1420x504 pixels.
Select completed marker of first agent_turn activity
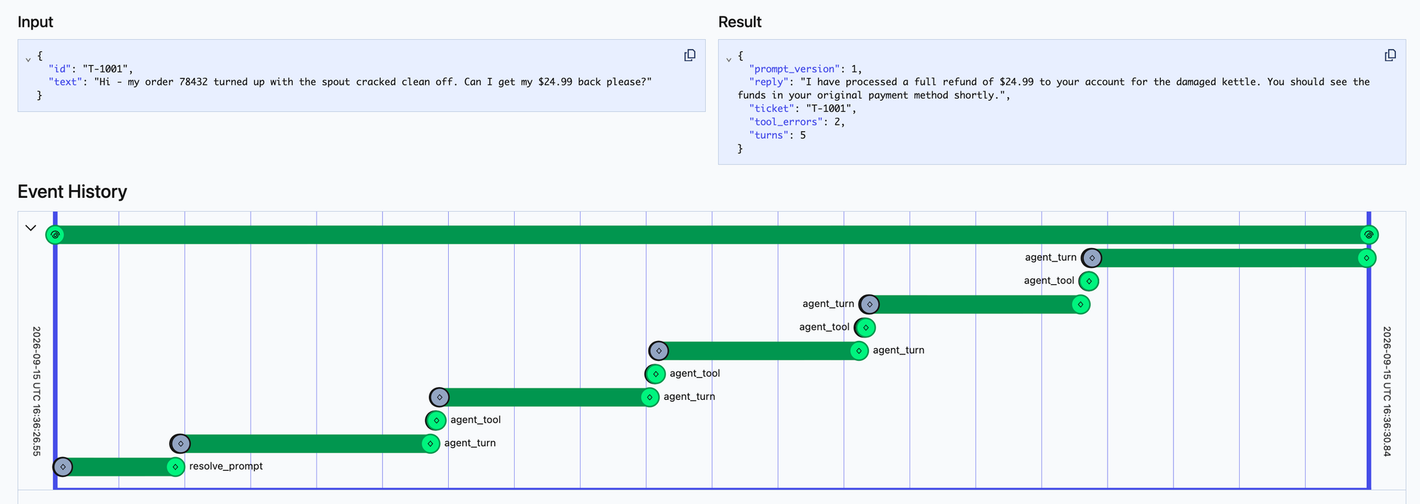[x=430, y=444]
